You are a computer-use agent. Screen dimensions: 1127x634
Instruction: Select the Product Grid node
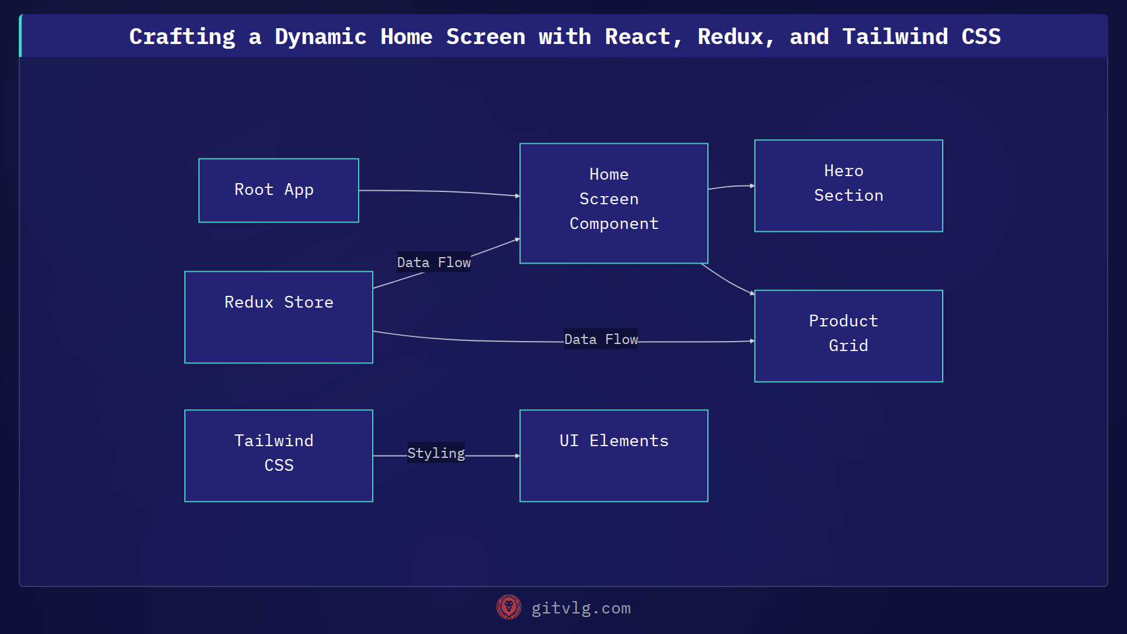849,336
